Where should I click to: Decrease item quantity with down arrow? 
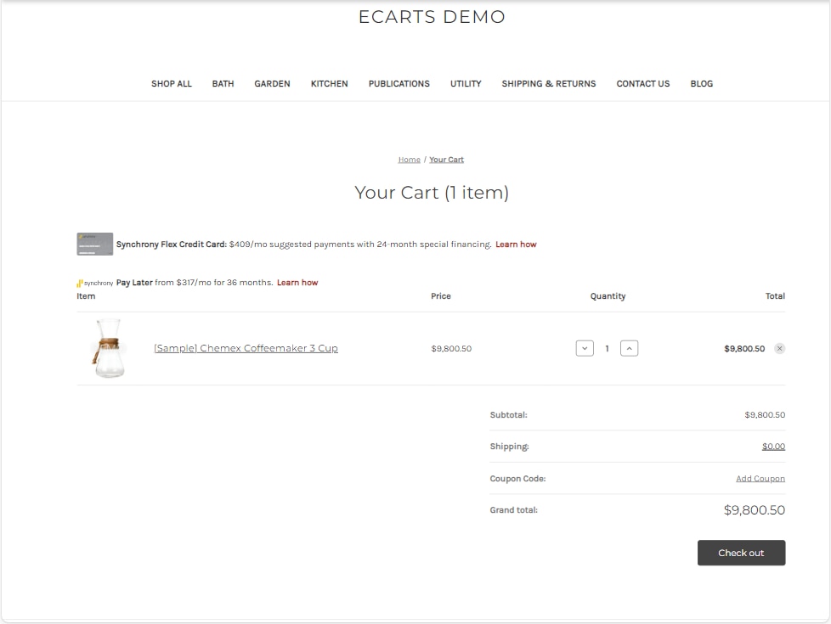point(585,348)
